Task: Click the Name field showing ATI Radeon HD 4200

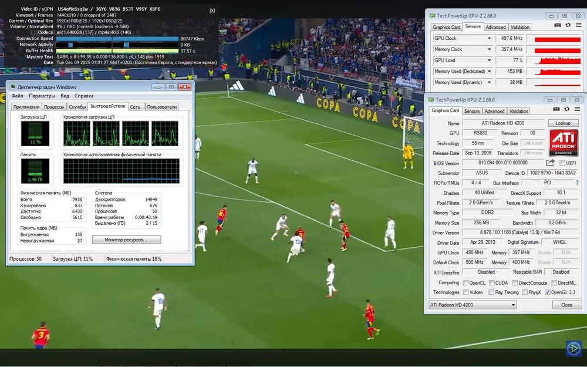Action: tap(503, 123)
